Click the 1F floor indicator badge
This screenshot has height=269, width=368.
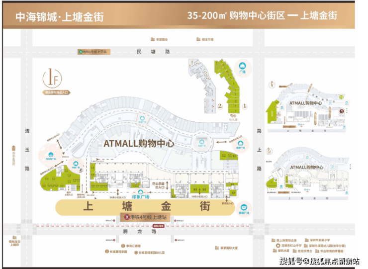pos(52,79)
